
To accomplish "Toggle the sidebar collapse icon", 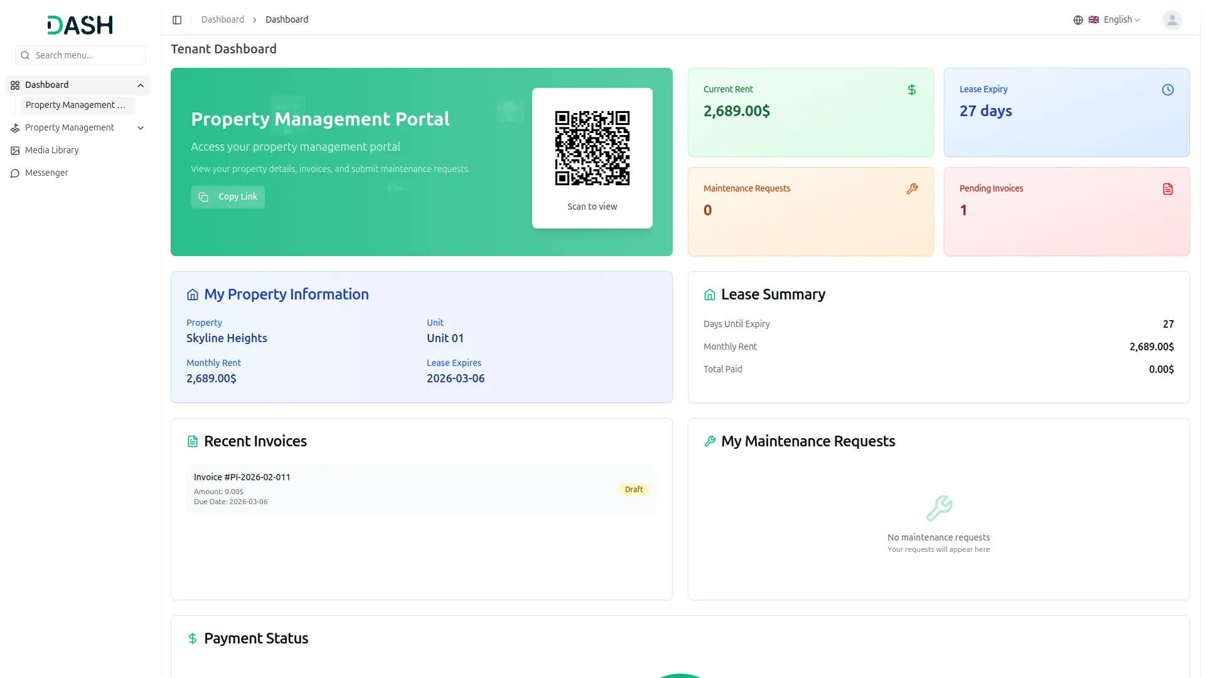I will coord(177,20).
